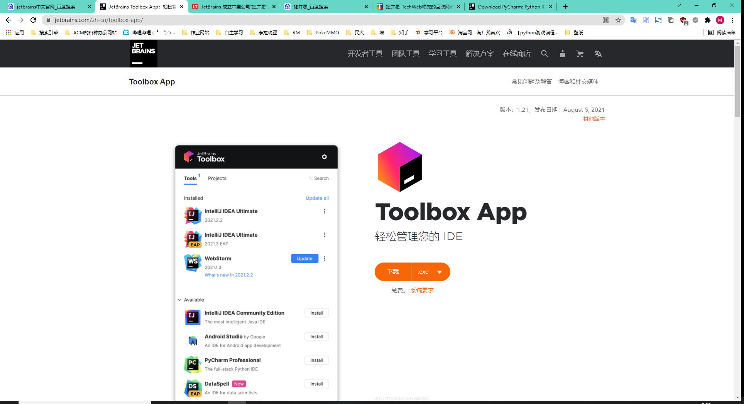Open the 淘宝网 bookmark
Image resolution: width=744 pixels, height=404 pixels.
(475, 32)
